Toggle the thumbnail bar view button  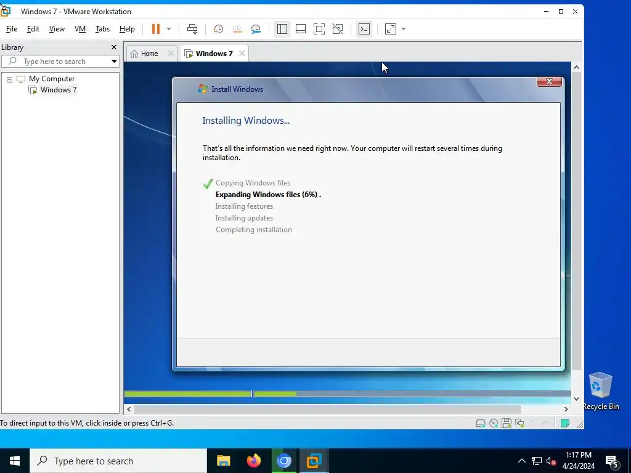pos(301,29)
